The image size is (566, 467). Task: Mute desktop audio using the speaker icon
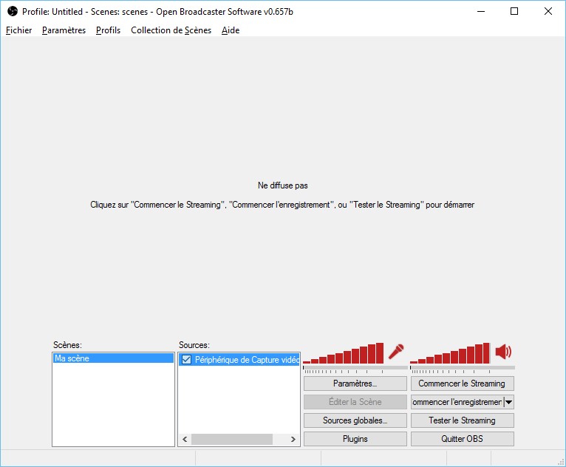(503, 352)
